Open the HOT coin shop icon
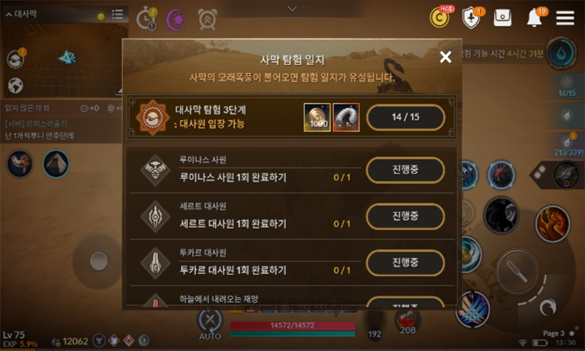585x351 pixels. (x=440, y=16)
